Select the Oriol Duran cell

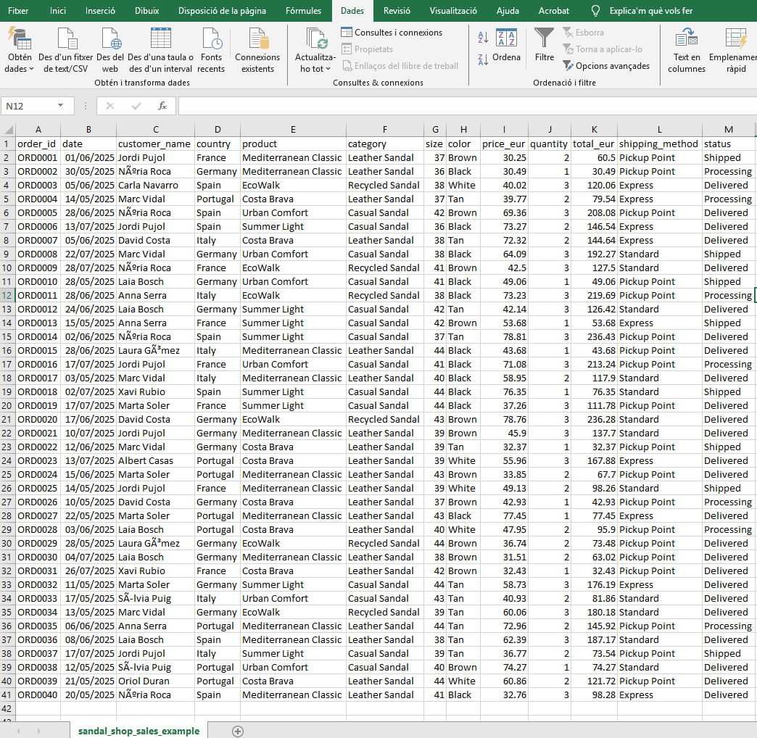pos(155,681)
